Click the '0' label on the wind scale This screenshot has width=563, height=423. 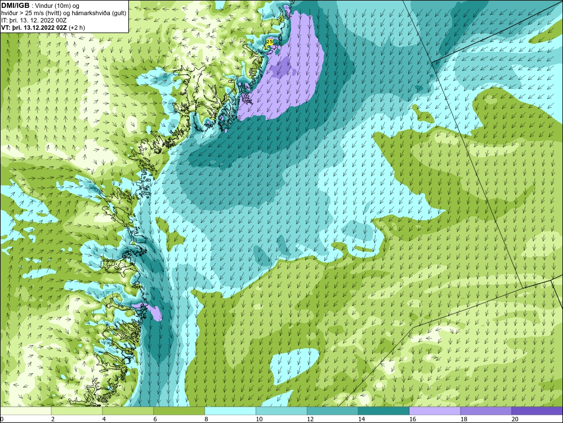click(2, 419)
